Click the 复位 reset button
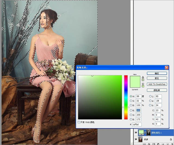This screenshot has height=145, width=174. pos(157,78)
